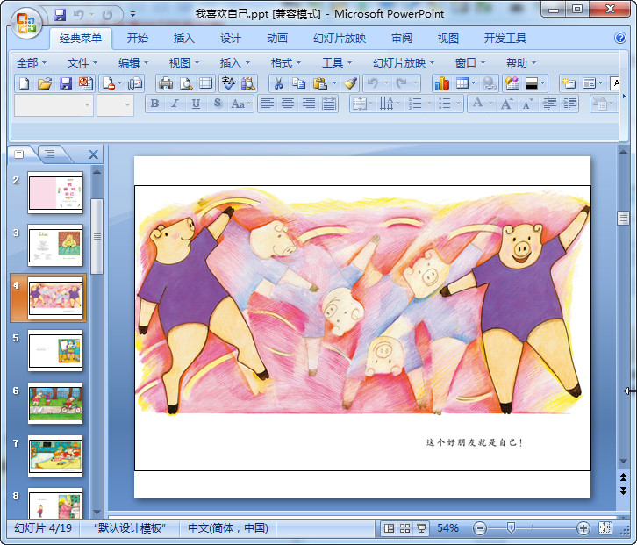Click Save in Quick Access Toolbar
This screenshot has height=545, width=637.
click(x=60, y=15)
